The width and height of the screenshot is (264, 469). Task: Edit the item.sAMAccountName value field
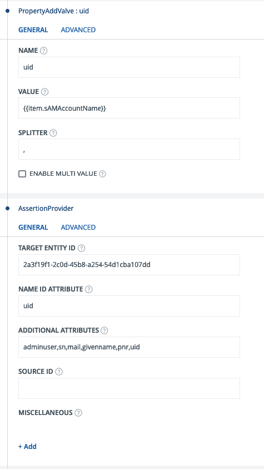point(129,108)
